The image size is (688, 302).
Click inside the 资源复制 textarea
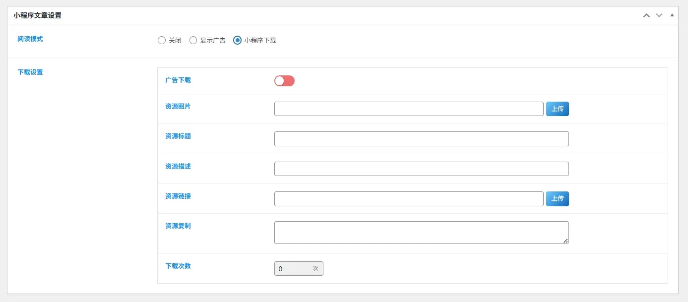421,231
